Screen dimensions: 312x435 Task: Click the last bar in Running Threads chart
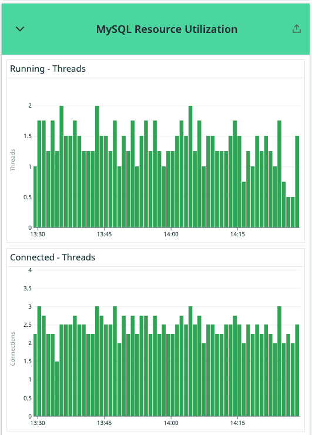click(x=297, y=182)
